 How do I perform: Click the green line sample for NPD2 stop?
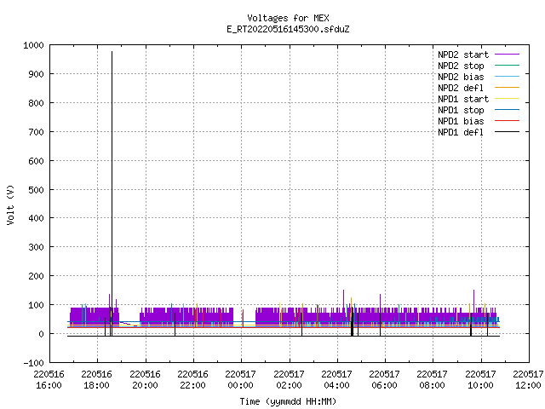tap(508, 66)
